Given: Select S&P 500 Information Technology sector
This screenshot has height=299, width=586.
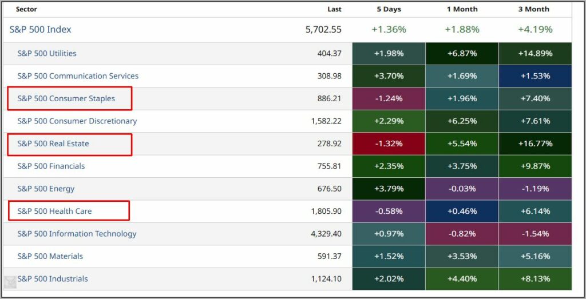Looking at the screenshot, I should click(77, 234).
